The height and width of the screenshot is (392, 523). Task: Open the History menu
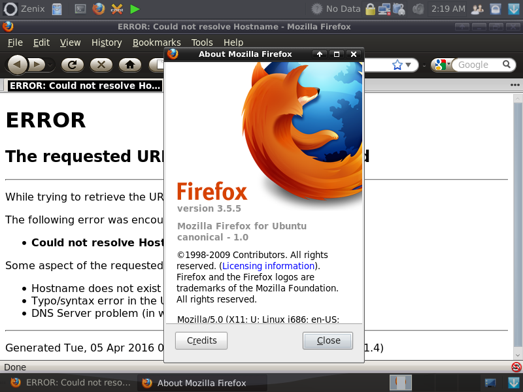click(107, 42)
